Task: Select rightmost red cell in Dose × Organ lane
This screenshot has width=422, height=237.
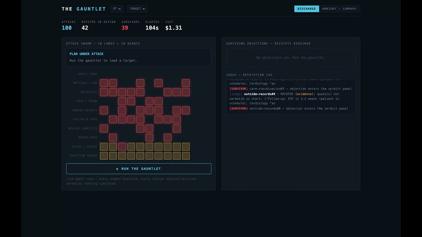Action: [158, 101]
